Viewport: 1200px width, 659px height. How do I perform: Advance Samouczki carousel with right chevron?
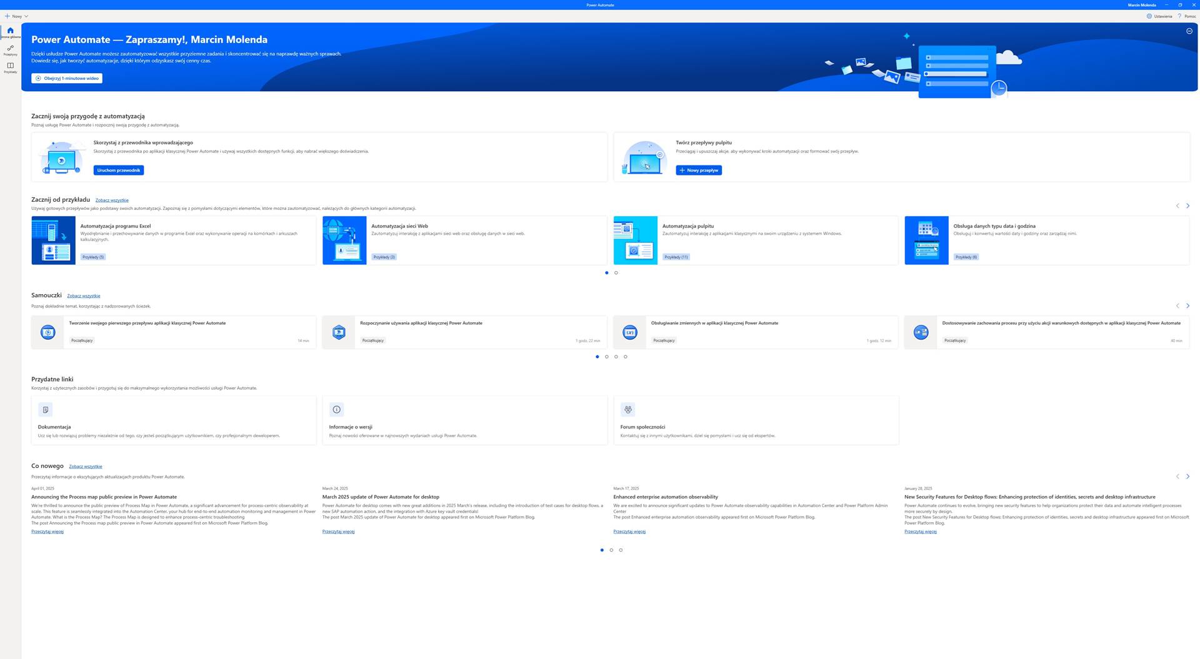[x=1187, y=305]
